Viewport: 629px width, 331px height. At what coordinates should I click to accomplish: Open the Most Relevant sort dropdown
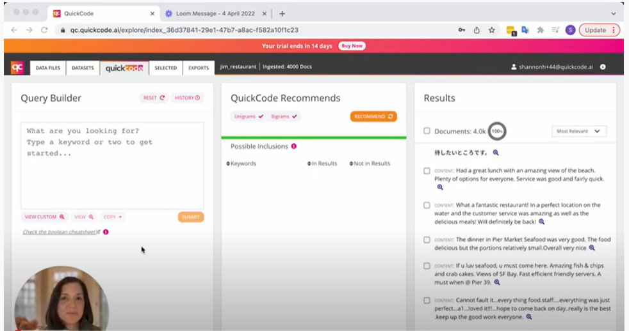(579, 131)
